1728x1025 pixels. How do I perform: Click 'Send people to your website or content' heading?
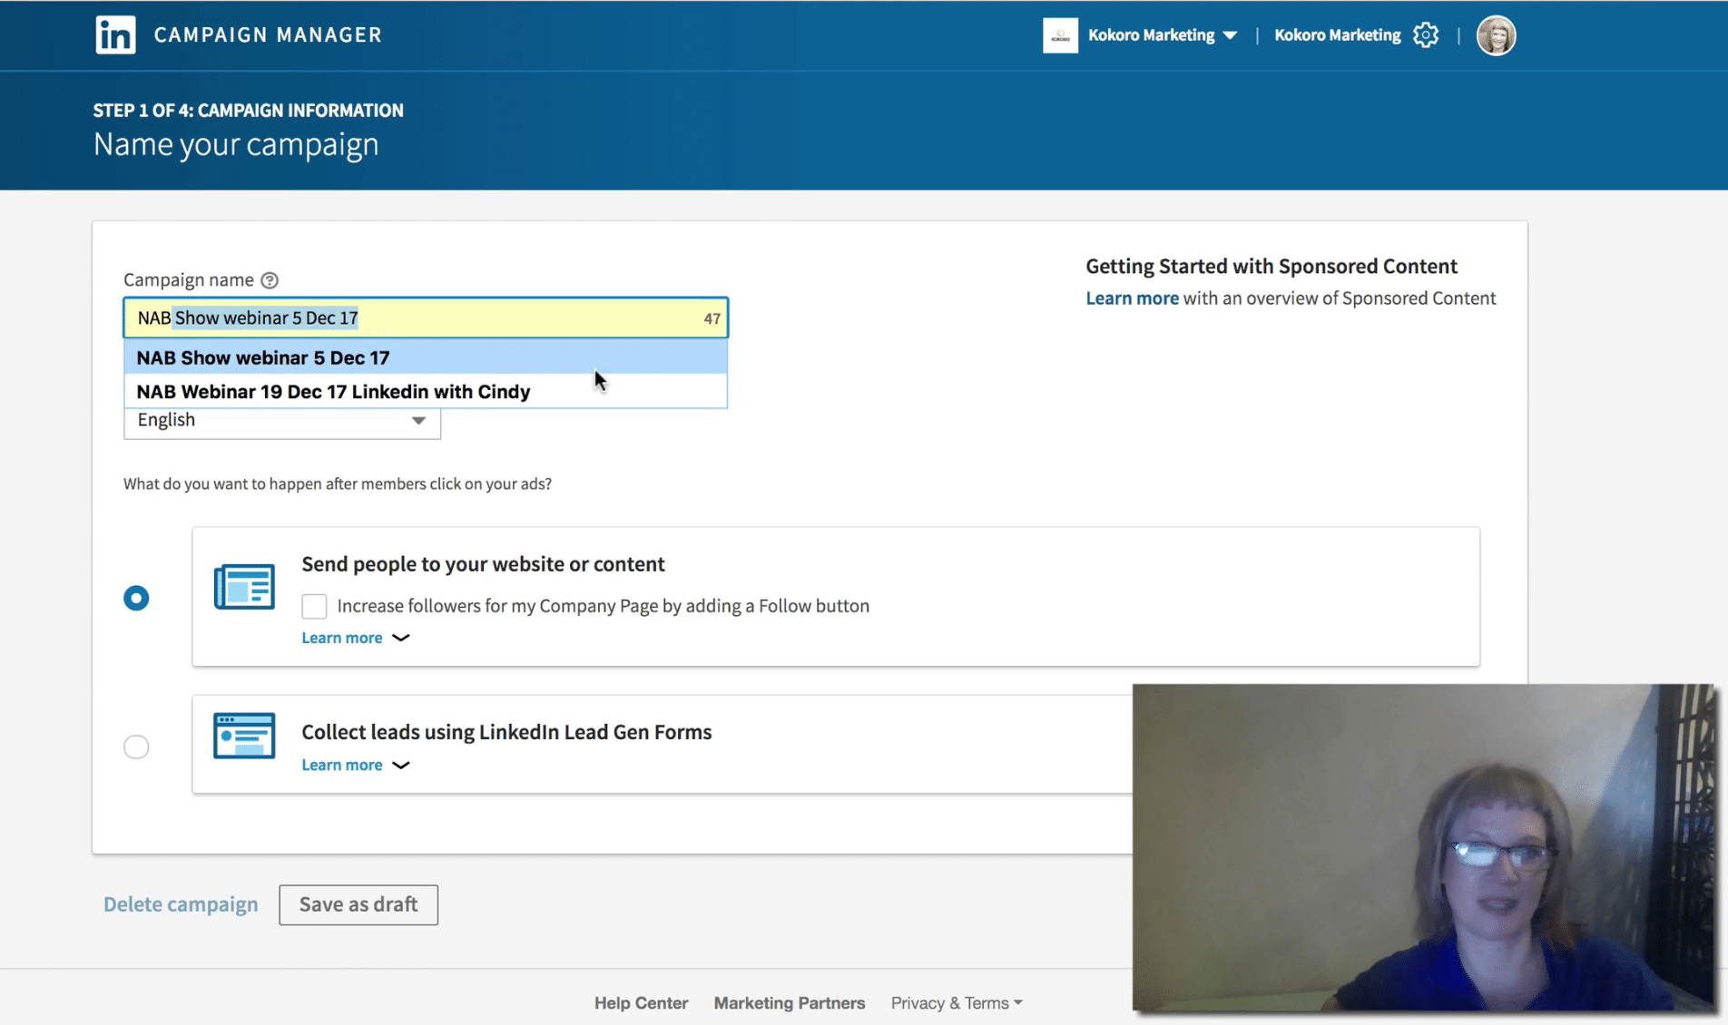pos(483,563)
